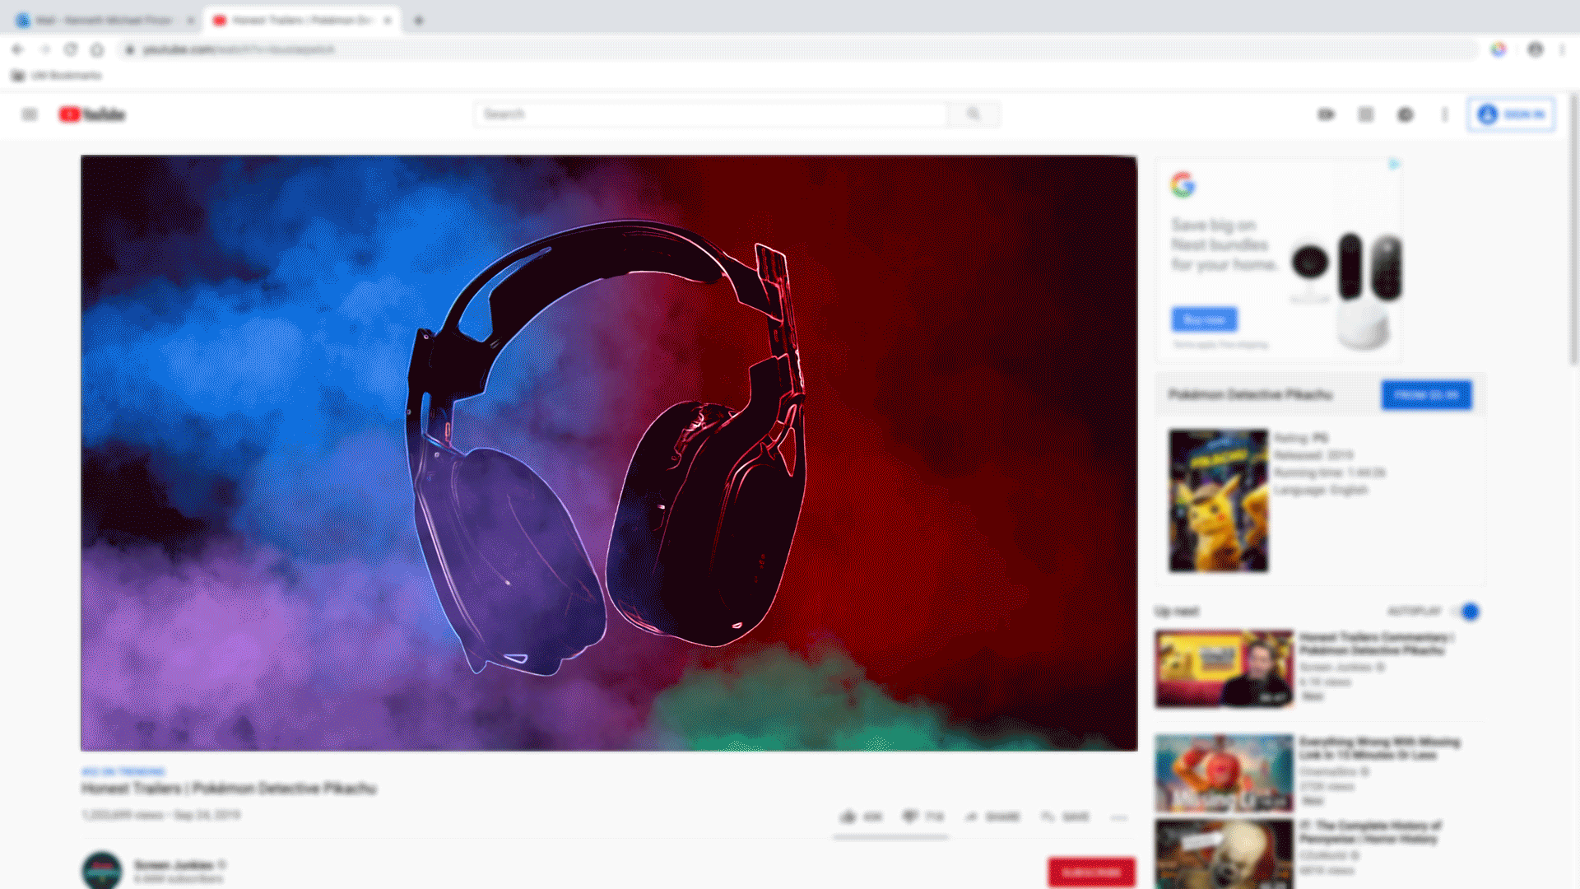Click the site lock icon in address bar
1580x889 pixels.
129,49
